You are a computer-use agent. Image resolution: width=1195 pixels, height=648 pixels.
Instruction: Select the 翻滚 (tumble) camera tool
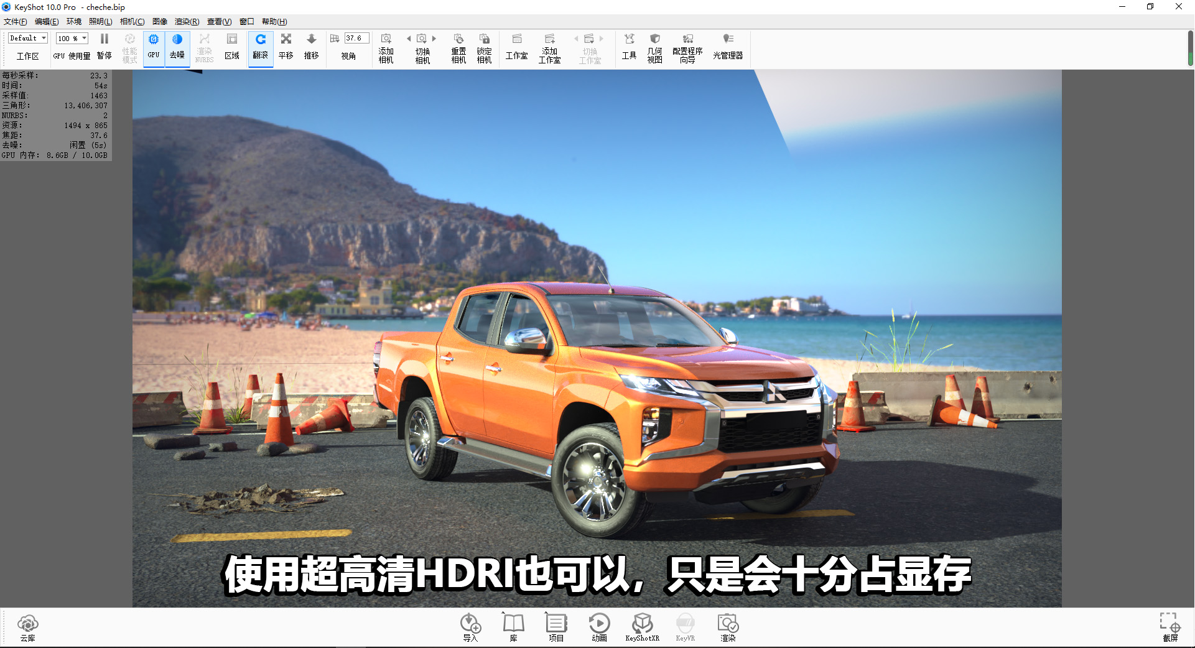click(x=261, y=47)
